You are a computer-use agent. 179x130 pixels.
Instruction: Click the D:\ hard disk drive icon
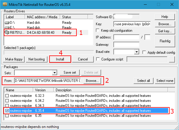pyautogui.click(x=7, y=23)
